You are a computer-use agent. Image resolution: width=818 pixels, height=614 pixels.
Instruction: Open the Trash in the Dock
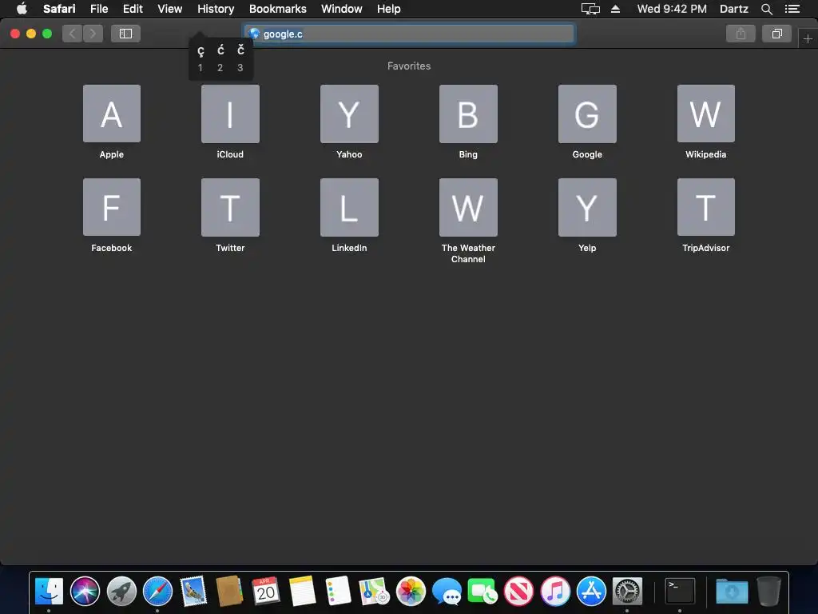(x=768, y=592)
